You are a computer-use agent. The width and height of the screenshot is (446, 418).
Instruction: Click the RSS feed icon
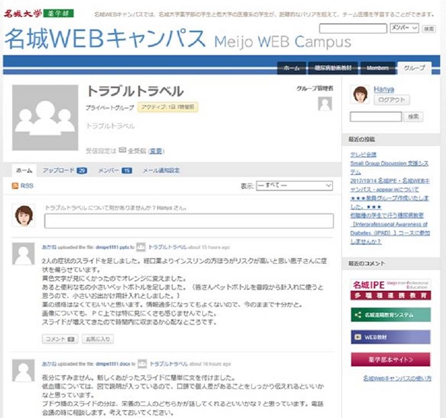15,186
